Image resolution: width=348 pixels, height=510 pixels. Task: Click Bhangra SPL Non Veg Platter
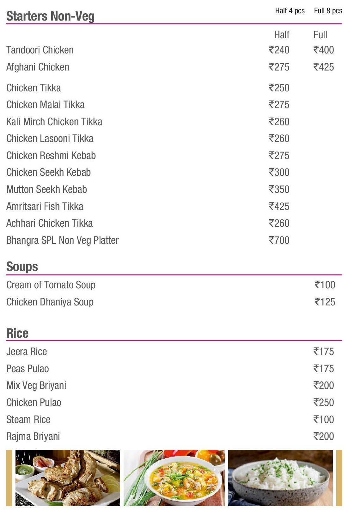click(x=63, y=240)
